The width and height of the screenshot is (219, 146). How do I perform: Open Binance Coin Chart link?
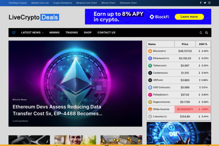coord(87,3)
